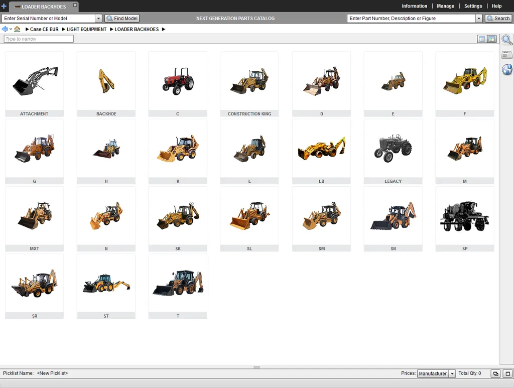
Task: Click the picklist panel splitter handle
Action: click(x=256, y=367)
